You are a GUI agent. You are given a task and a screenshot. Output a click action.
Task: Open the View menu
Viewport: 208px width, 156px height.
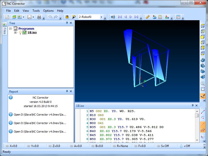coord(26,11)
